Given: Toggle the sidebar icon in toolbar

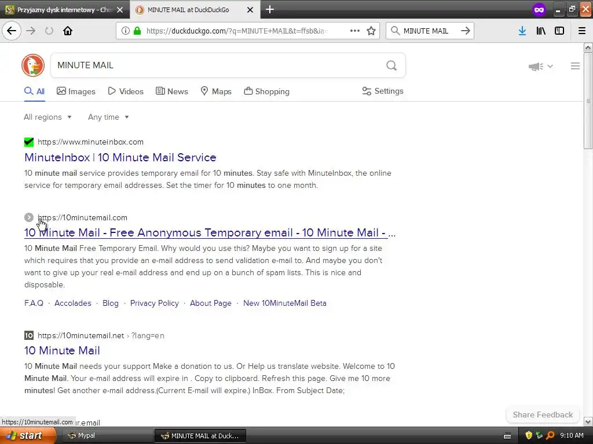Looking at the screenshot, I should (x=559, y=31).
